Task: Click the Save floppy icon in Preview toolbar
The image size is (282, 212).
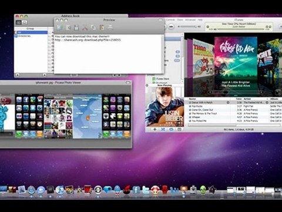Action: 76,27
